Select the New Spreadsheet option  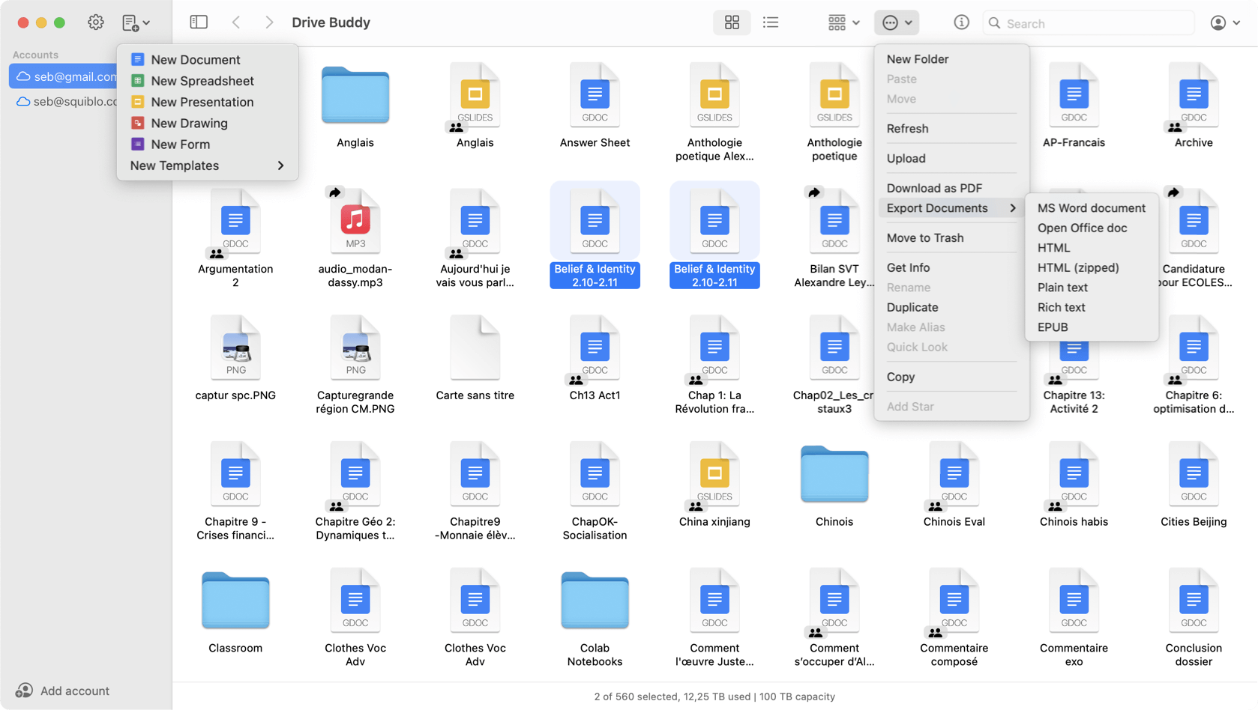202,81
